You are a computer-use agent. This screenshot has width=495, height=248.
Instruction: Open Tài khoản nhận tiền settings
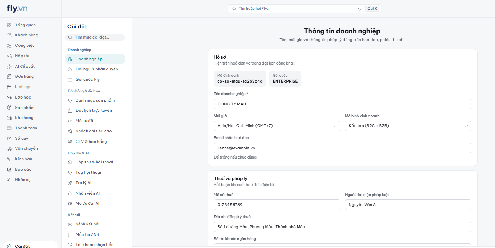(x=95, y=245)
